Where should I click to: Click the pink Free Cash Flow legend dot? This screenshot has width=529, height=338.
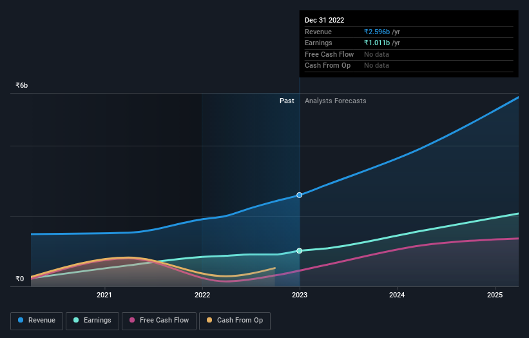click(132, 320)
